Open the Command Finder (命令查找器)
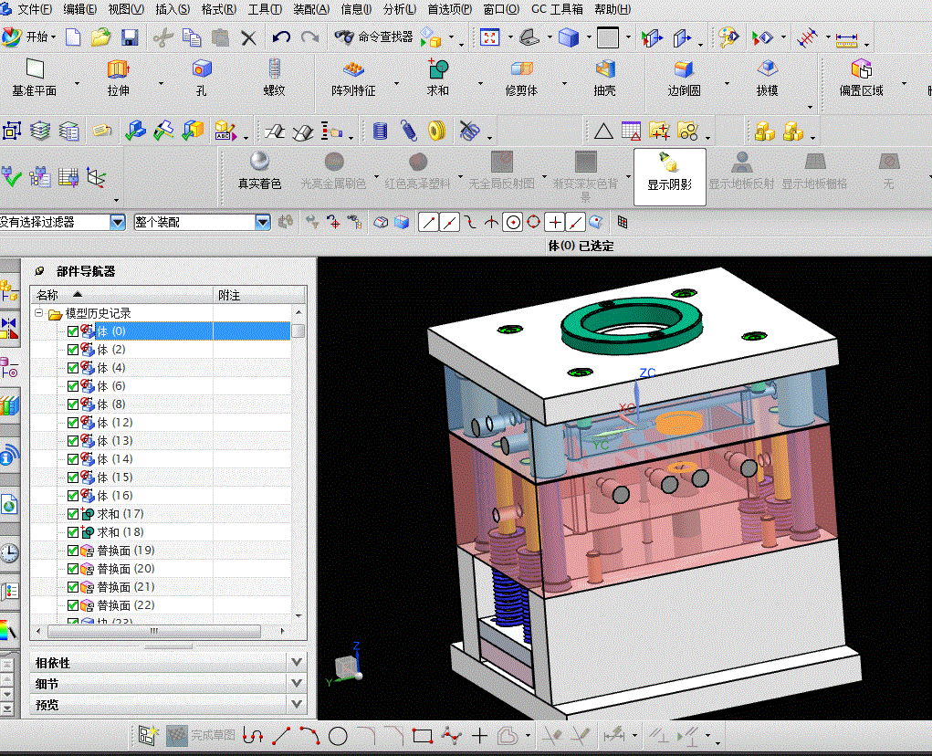932x756 pixels. (x=373, y=37)
